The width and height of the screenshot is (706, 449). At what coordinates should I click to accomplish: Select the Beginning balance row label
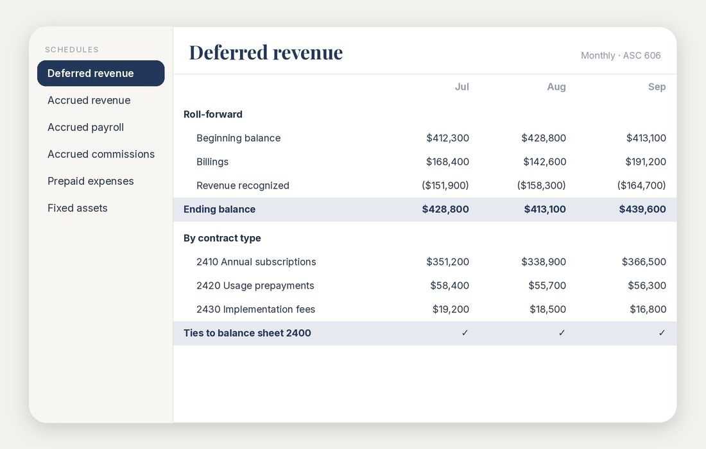tap(238, 138)
